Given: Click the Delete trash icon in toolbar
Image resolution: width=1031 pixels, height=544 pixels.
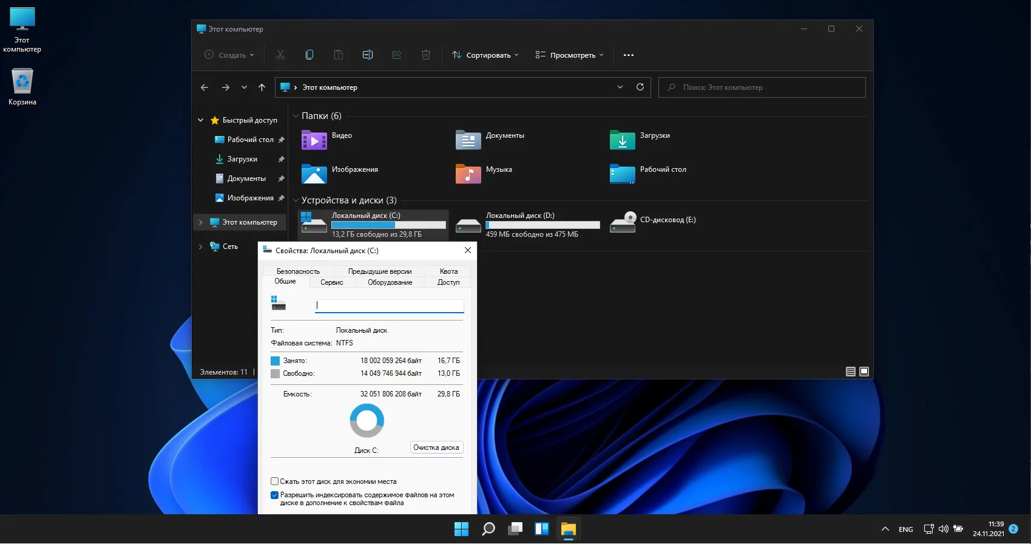Looking at the screenshot, I should tap(426, 55).
